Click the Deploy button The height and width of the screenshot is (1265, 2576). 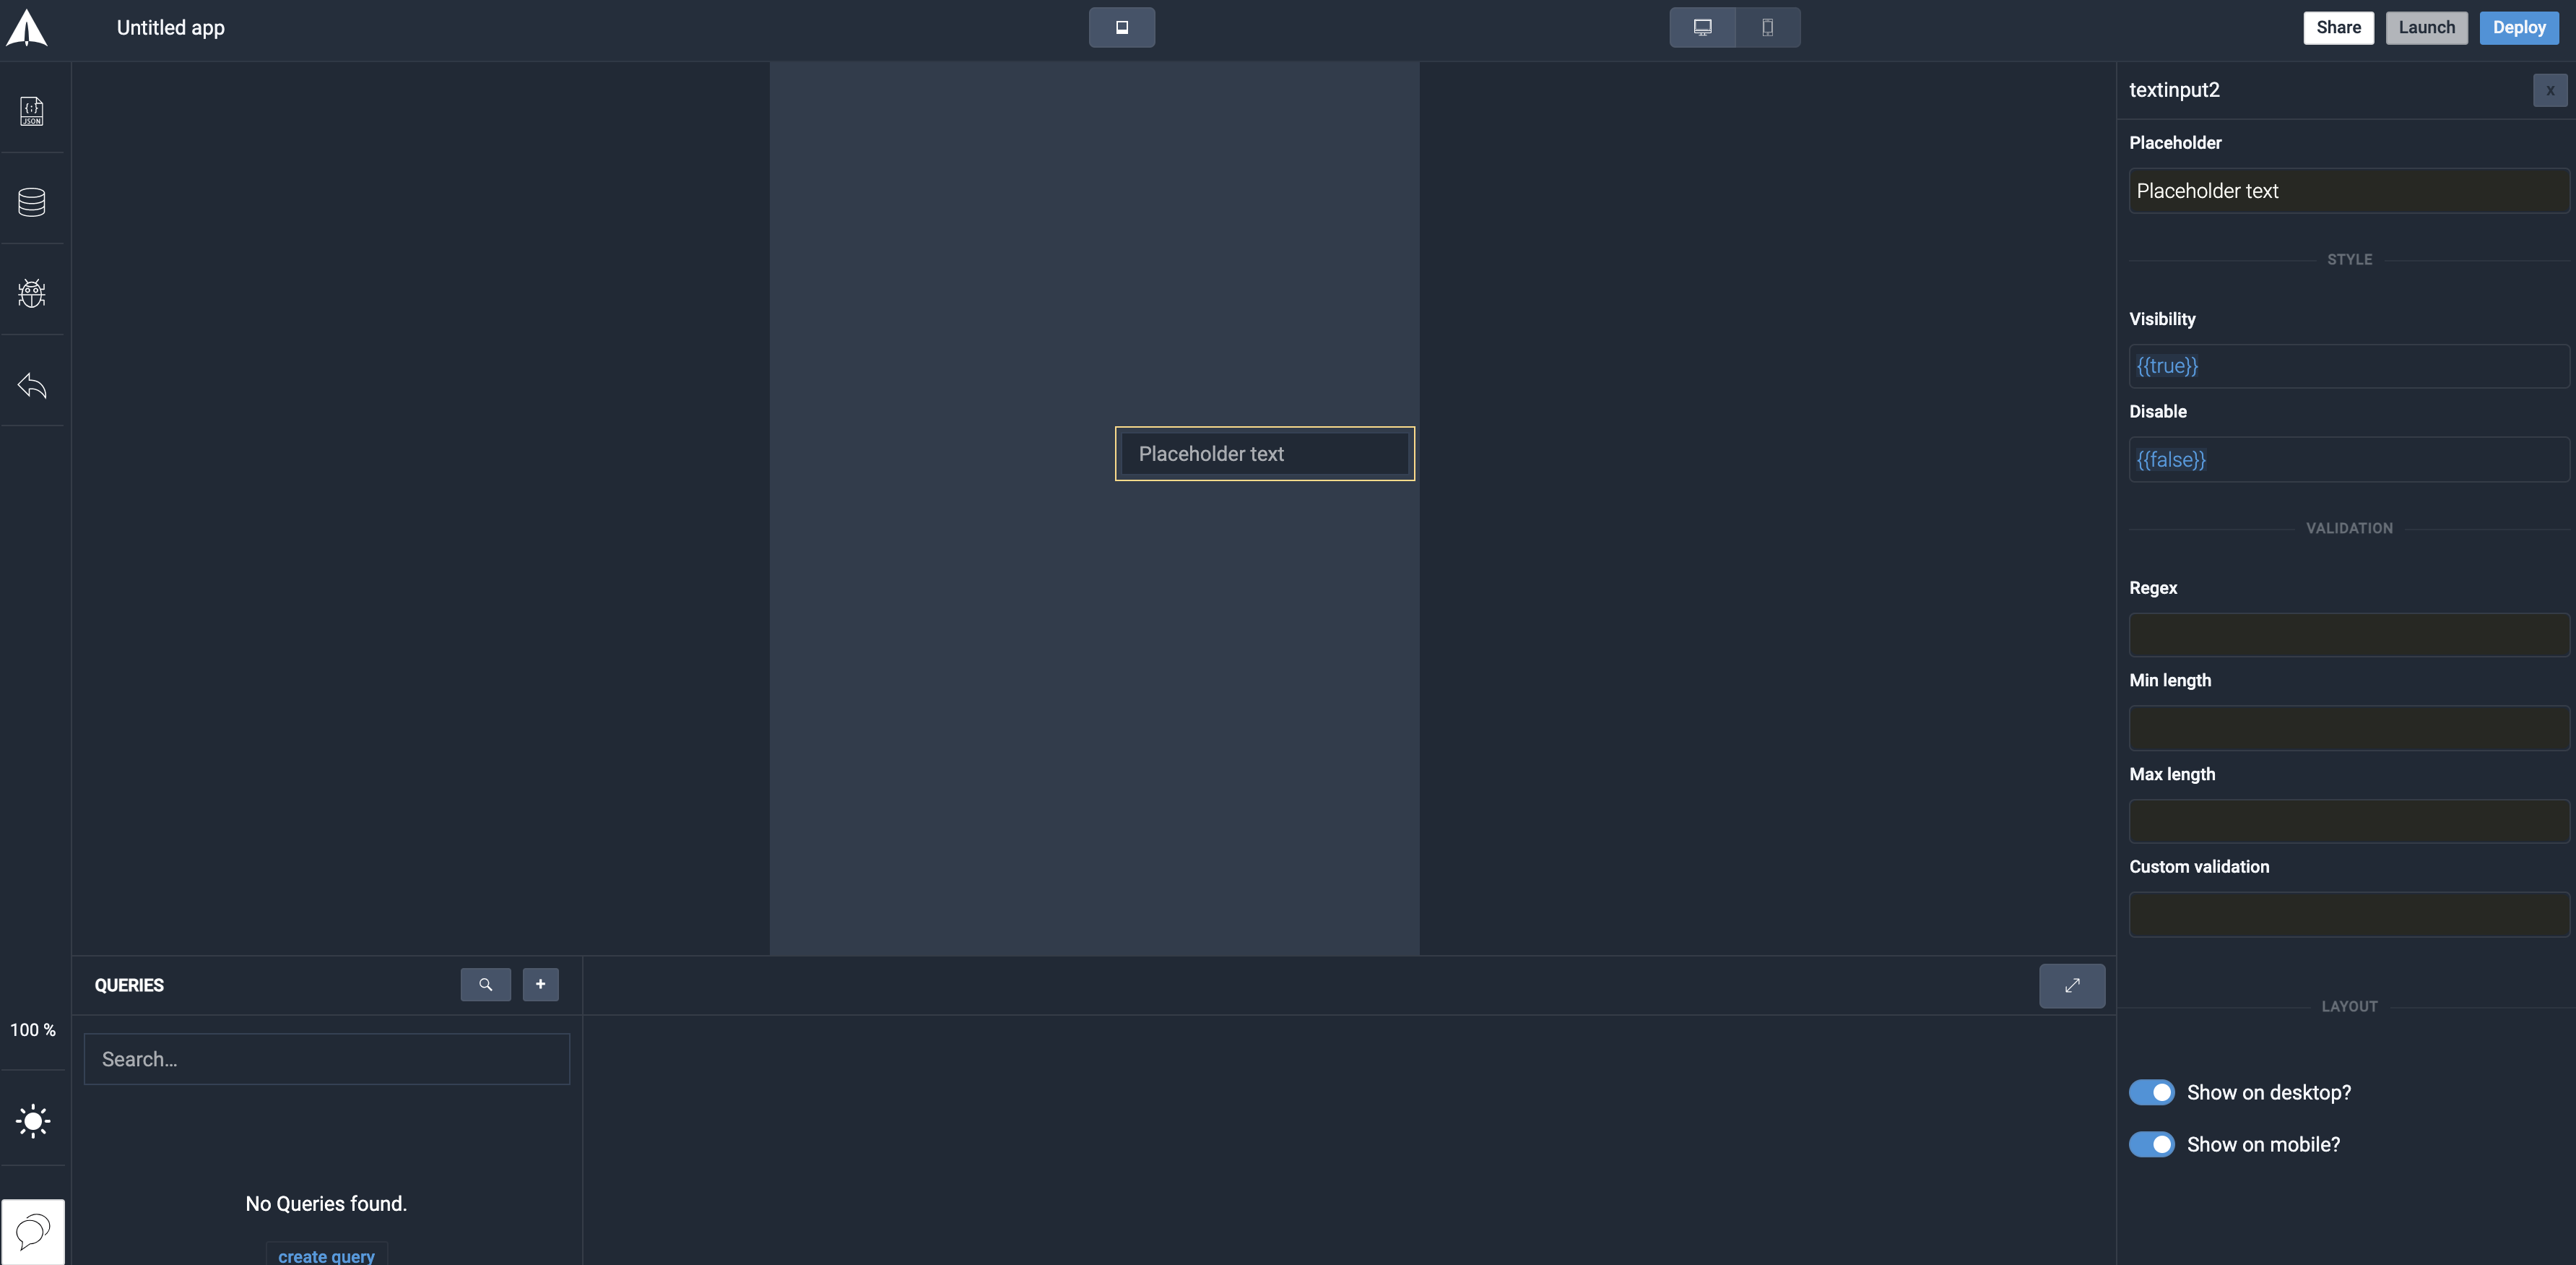2518,27
